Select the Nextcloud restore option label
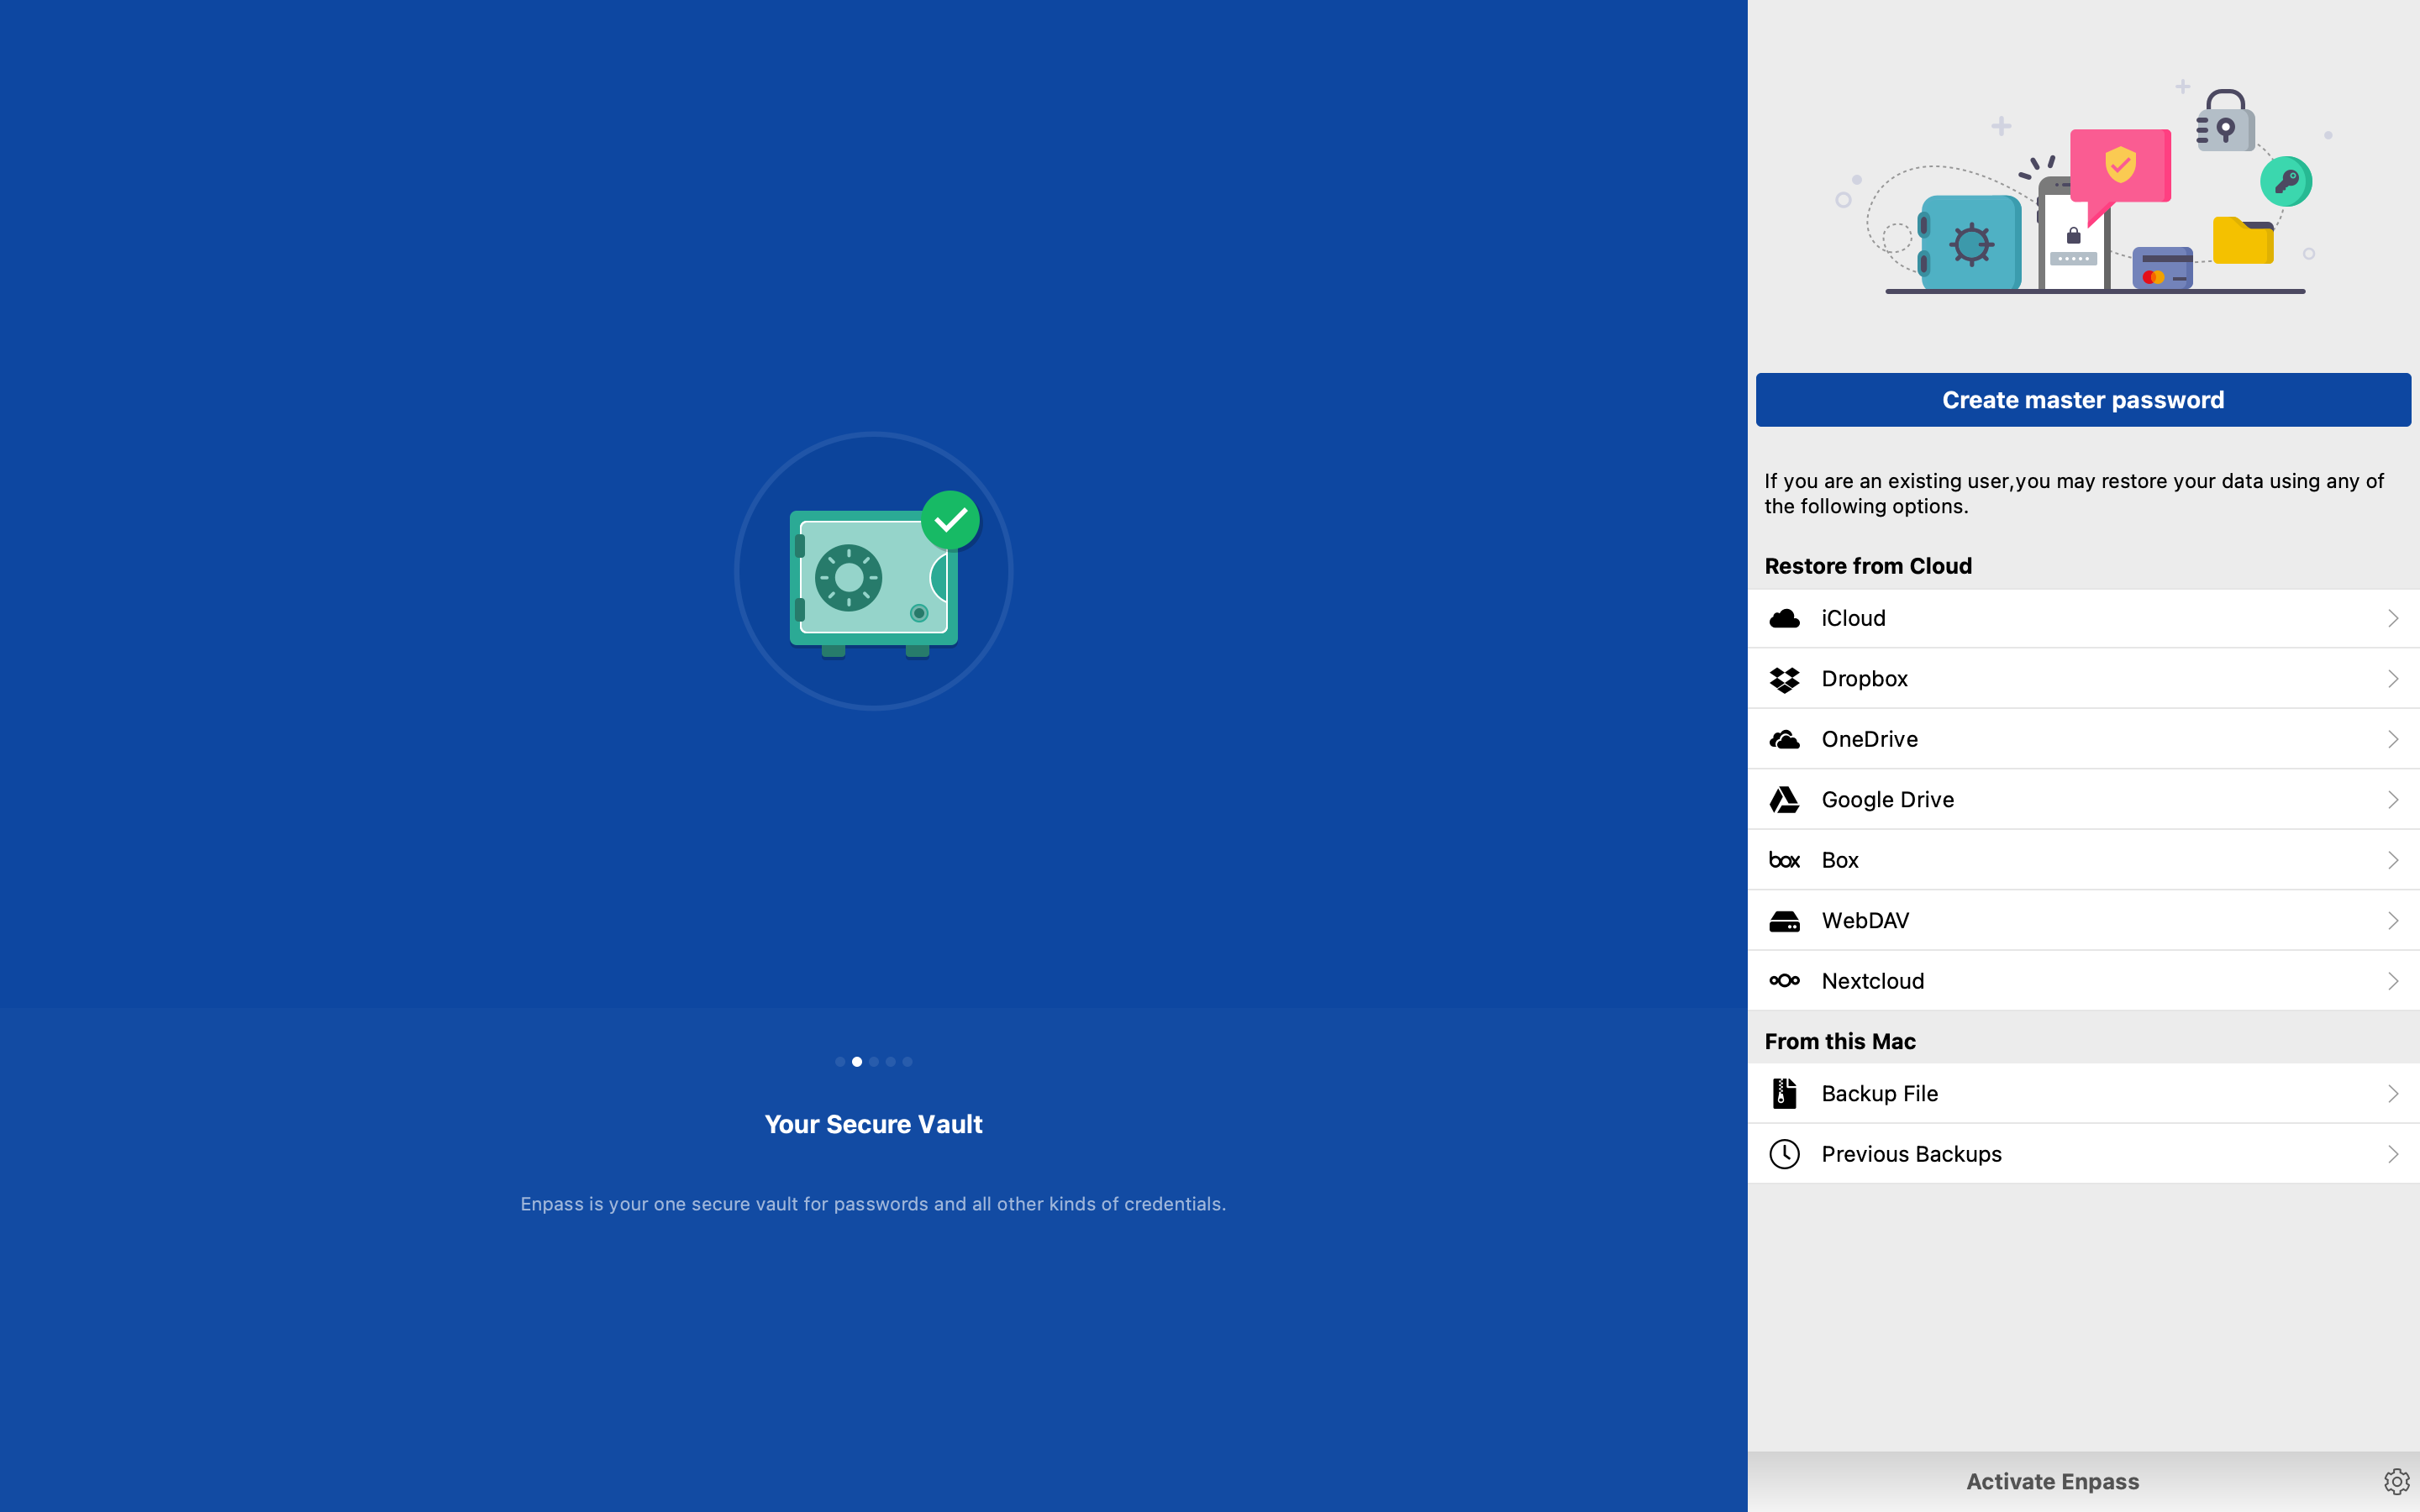The image size is (2420, 1512). coord(1872,981)
